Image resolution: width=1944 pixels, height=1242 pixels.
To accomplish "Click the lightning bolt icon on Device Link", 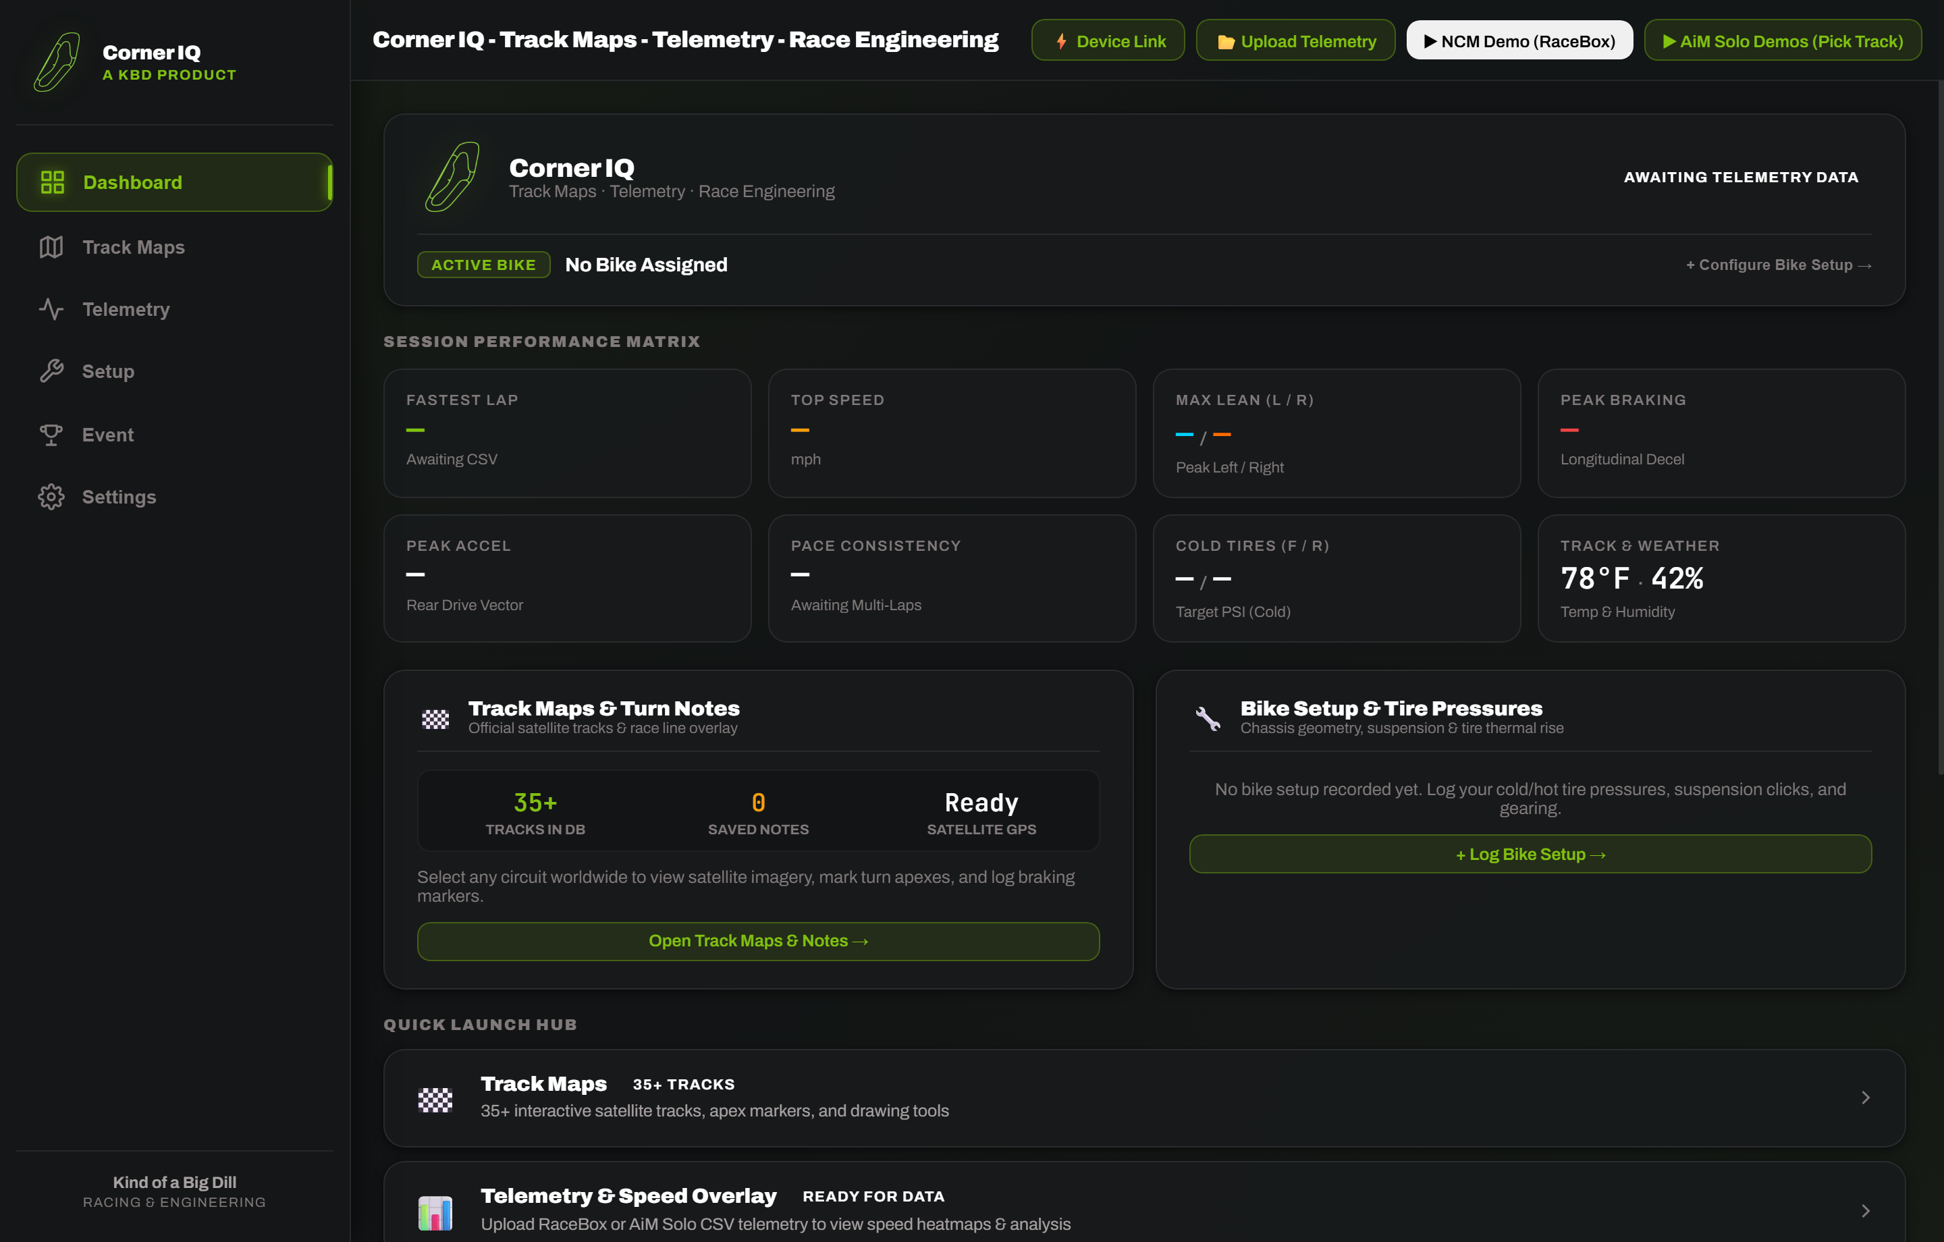I will pyautogui.click(x=1062, y=41).
